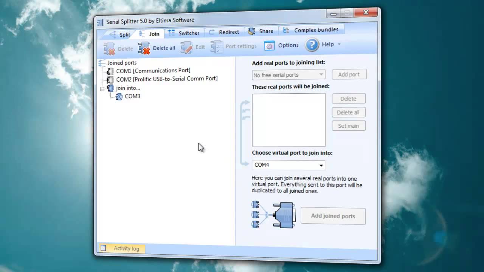Expand the Help dropdown arrow
The width and height of the screenshot is (484, 272).
(339, 44)
